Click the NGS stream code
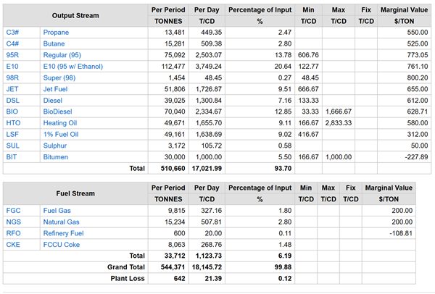This screenshot has width=435, height=294. [13, 222]
